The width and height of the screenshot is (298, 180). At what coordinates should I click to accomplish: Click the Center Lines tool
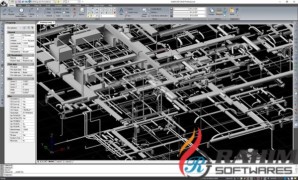[x=131, y=12]
